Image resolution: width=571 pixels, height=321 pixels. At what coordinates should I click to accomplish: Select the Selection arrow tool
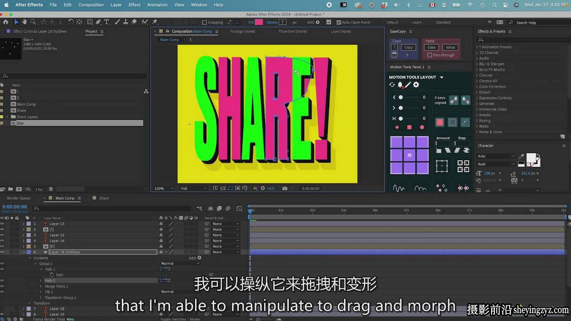[x=16, y=22]
